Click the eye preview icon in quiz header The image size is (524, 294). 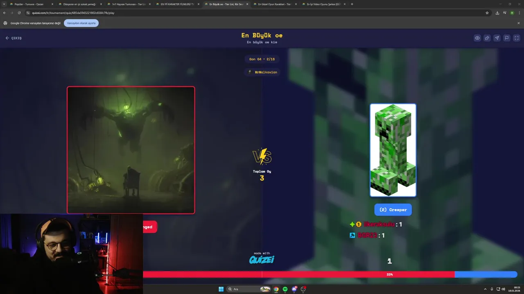click(477, 38)
